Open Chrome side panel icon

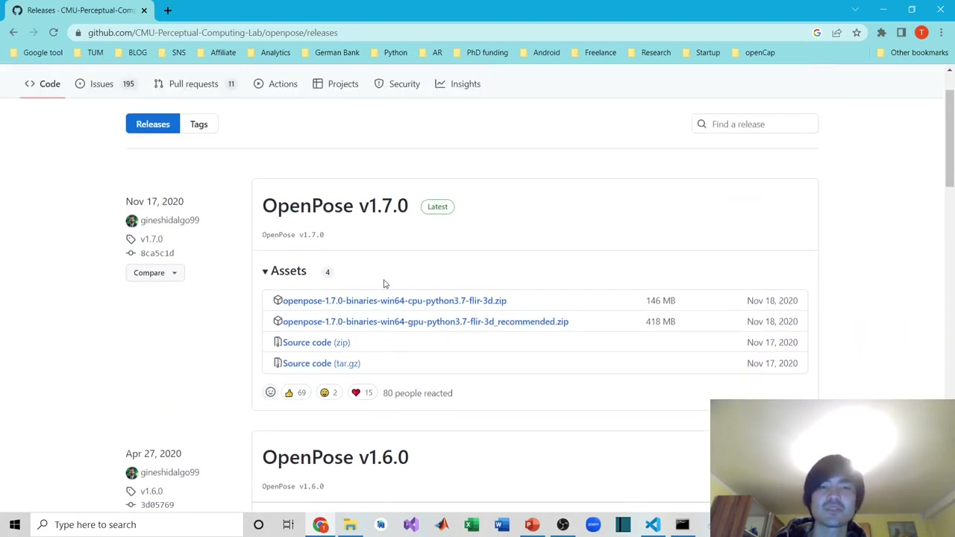[x=901, y=33]
